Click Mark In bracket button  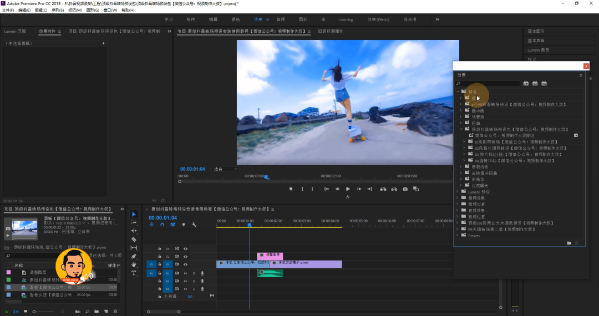coord(302,189)
